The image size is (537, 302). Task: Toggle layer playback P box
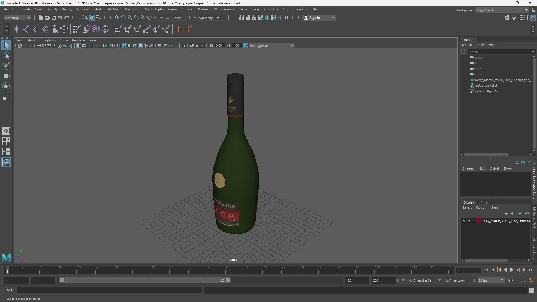click(x=469, y=221)
